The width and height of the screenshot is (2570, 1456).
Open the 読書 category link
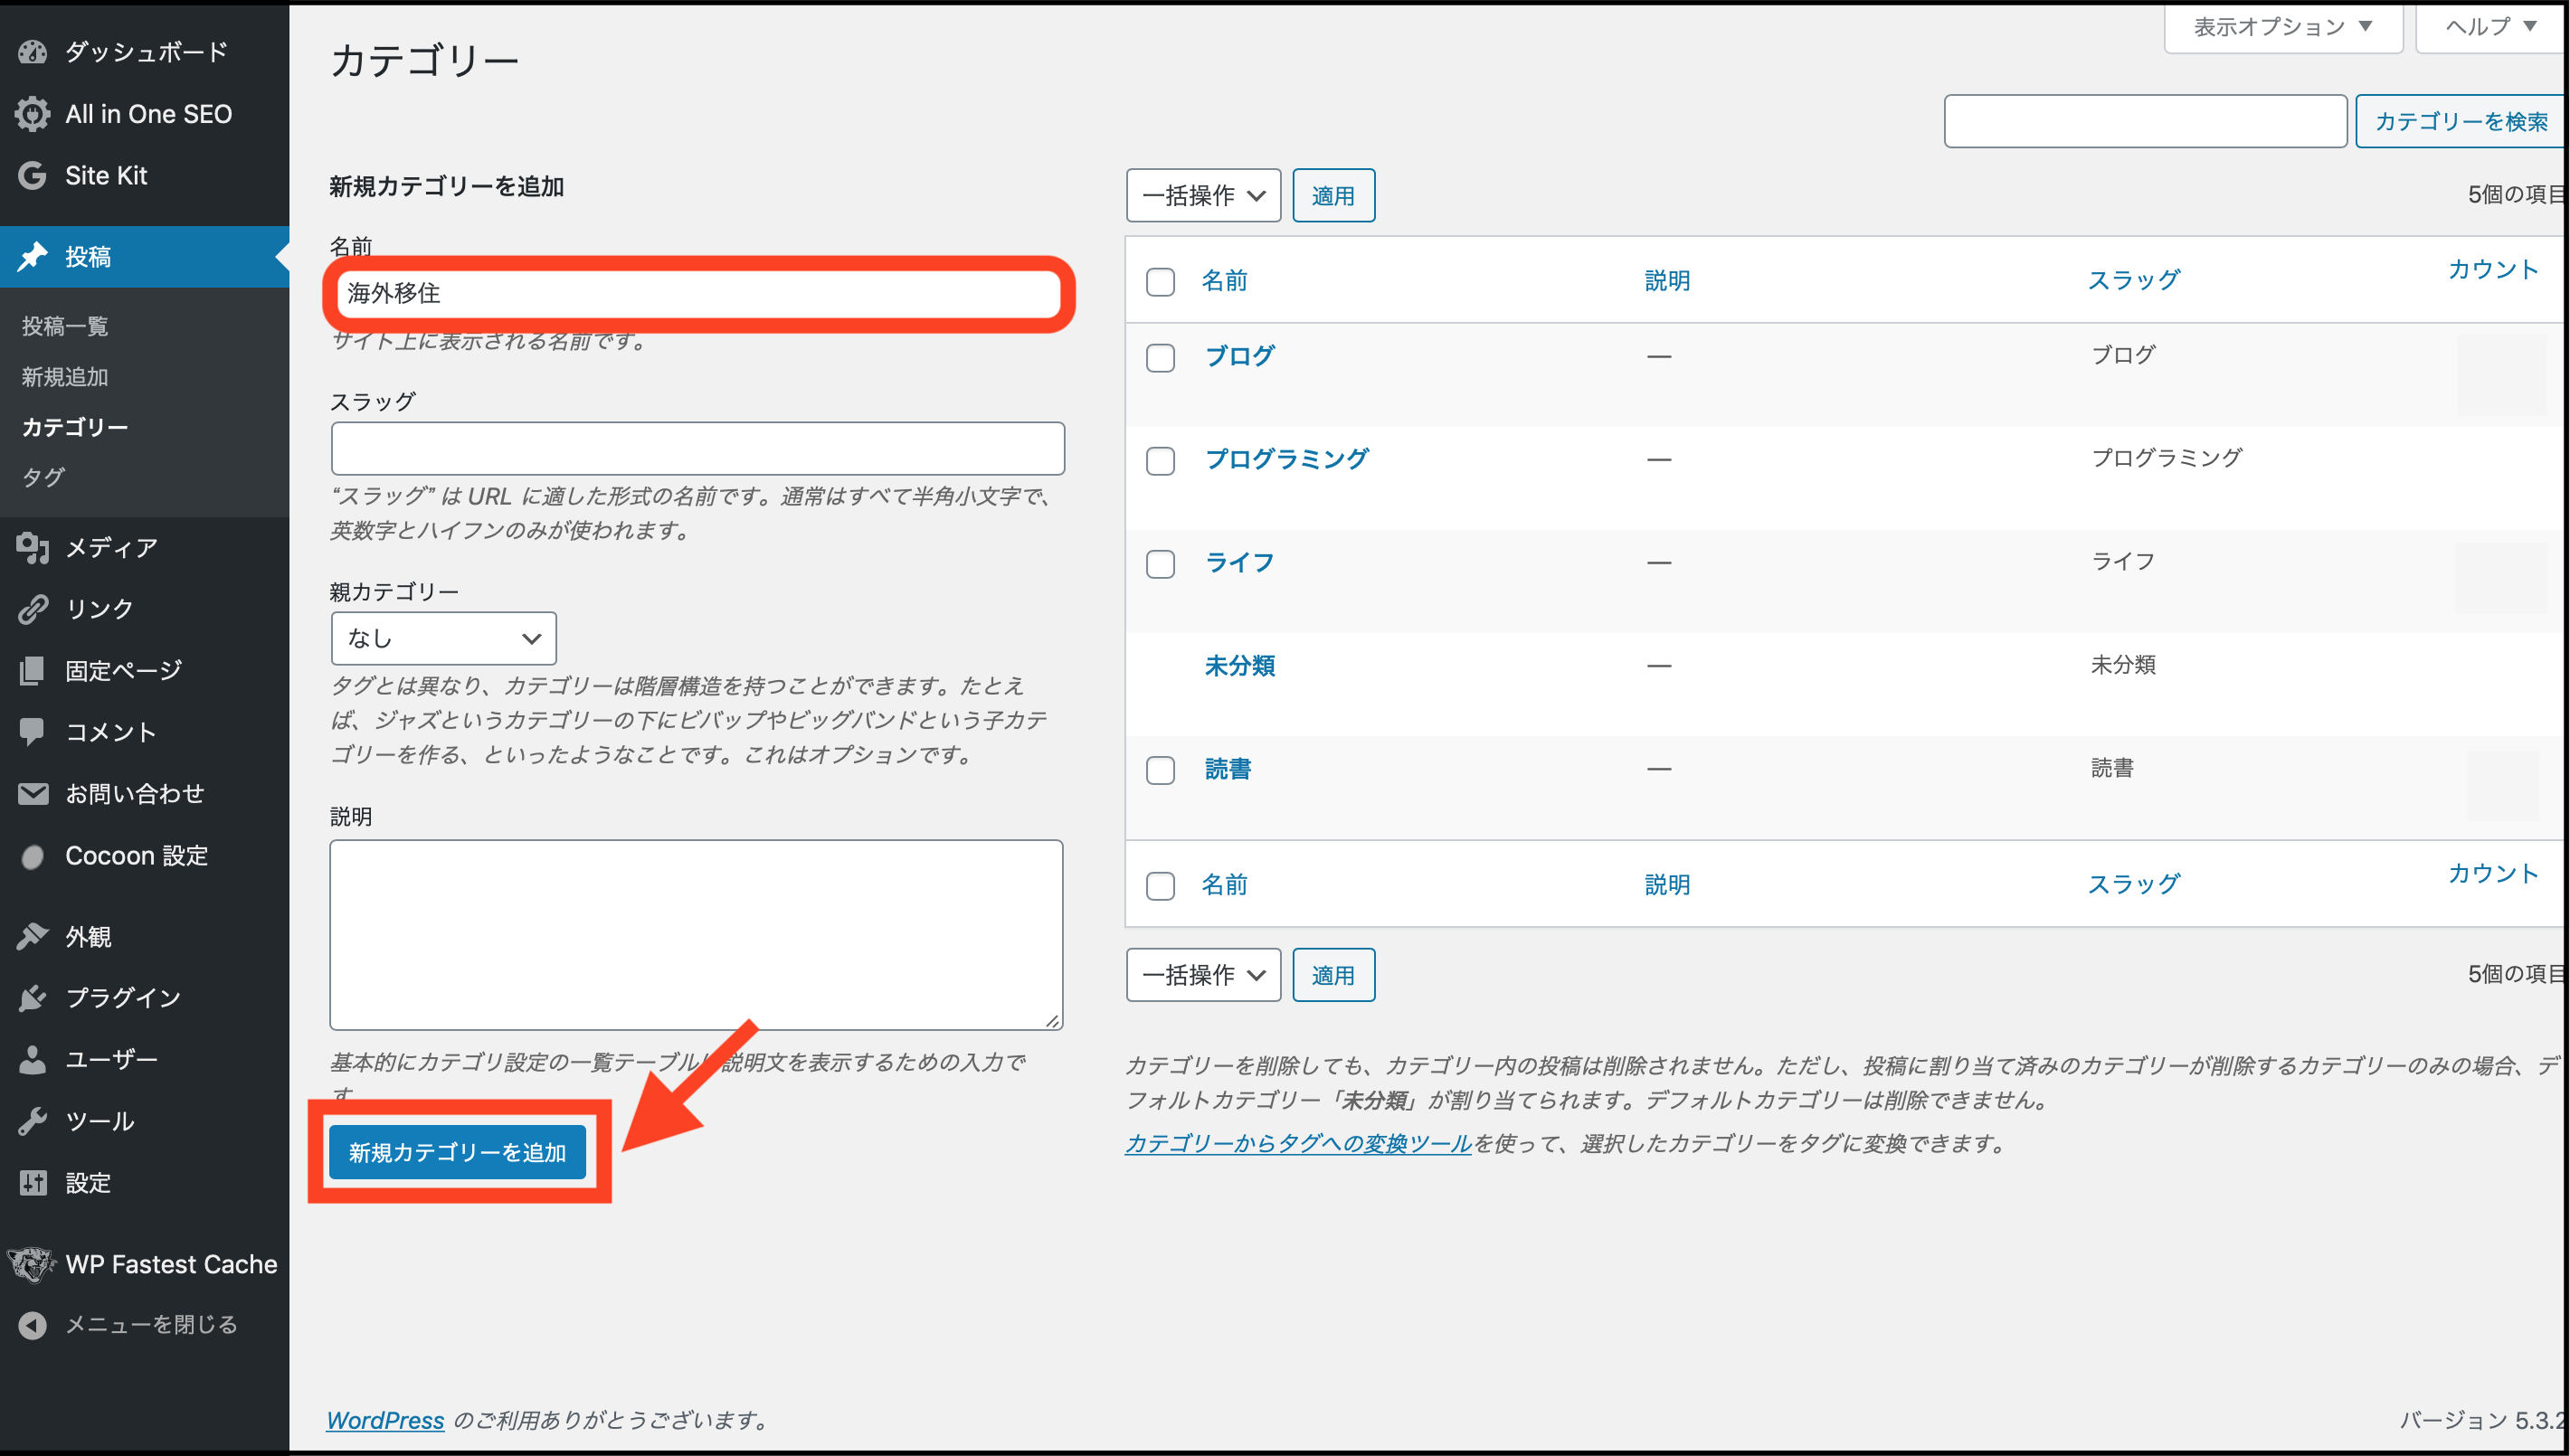(1227, 769)
